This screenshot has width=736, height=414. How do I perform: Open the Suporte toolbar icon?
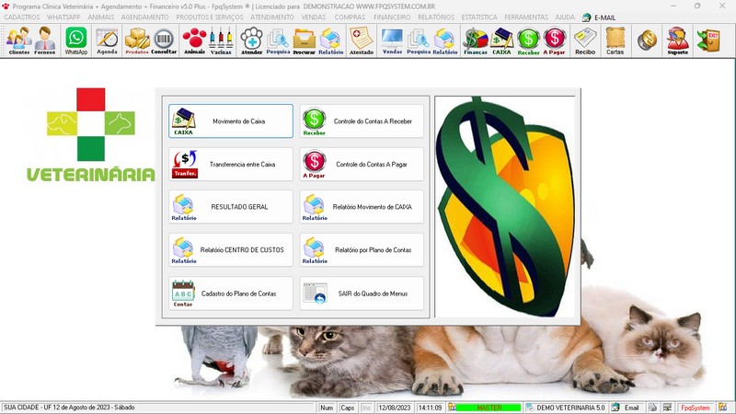coord(678,40)
